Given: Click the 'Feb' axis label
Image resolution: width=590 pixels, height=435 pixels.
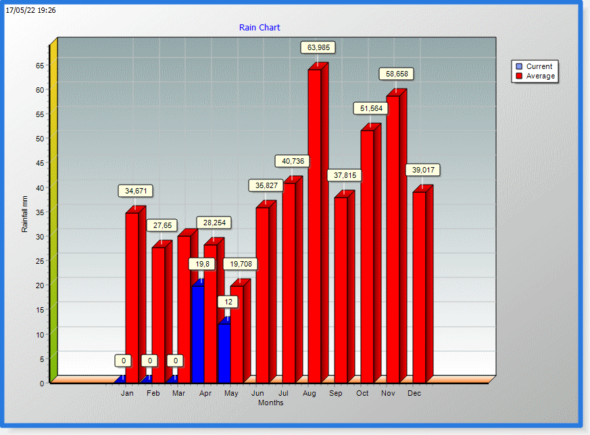Looking at the screenshot, I should point(153,393).
